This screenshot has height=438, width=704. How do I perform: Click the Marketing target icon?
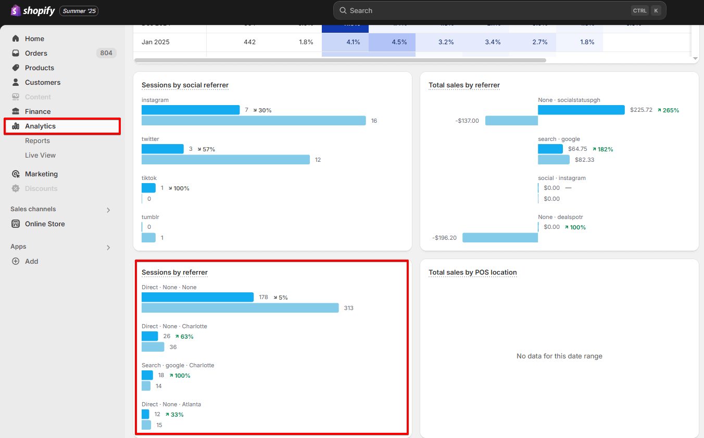click(16, 174)
